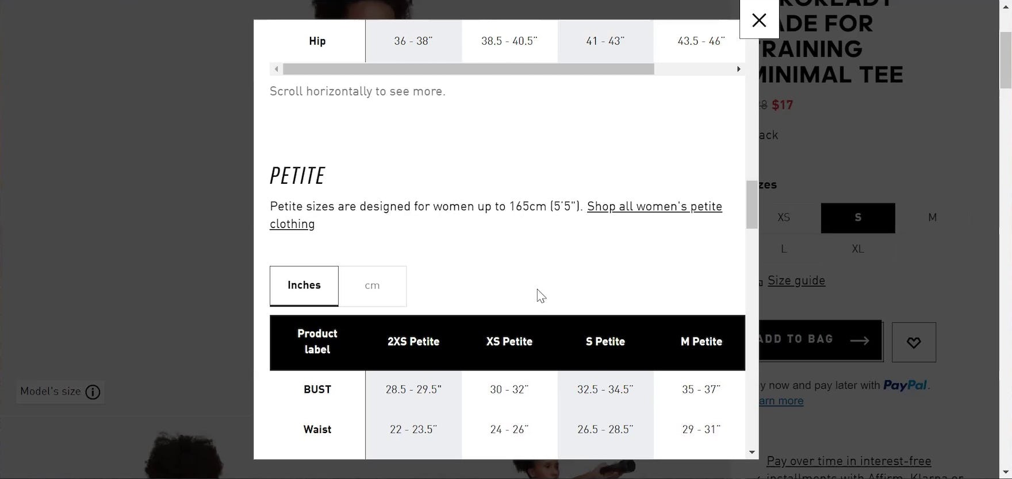Select Inches unit for petite table
This screenshot has width=1012, height=479.
(304, 285)
